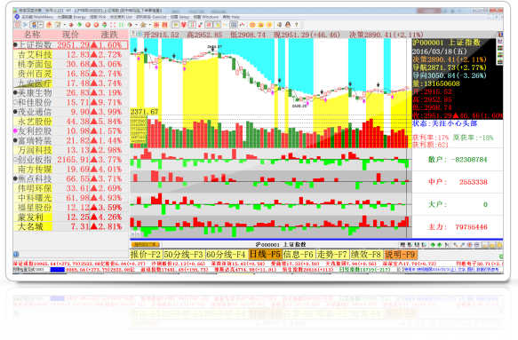This screenshot has height=340, width=518.
Task: Click the question mark help icon
Action: [297, 25]
